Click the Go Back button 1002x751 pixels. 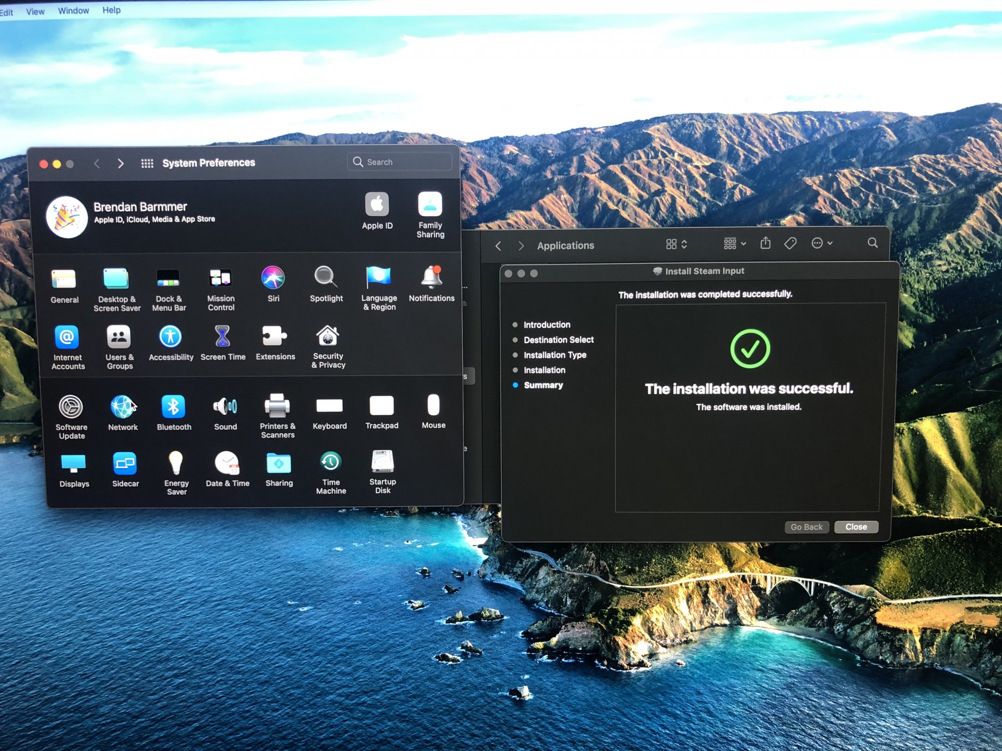pyautogui.click(x=806, y=527)
